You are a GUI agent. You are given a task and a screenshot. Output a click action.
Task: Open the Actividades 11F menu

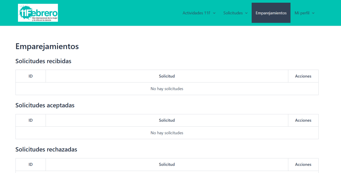click(197, 13)
